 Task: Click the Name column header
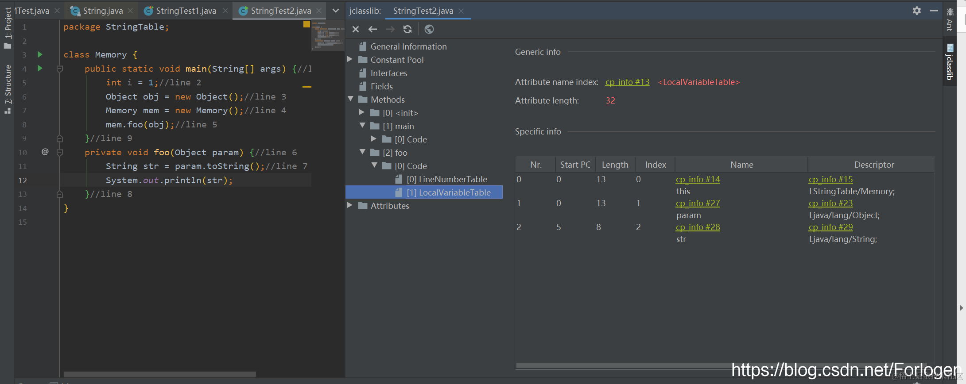[x=742, y=165]
